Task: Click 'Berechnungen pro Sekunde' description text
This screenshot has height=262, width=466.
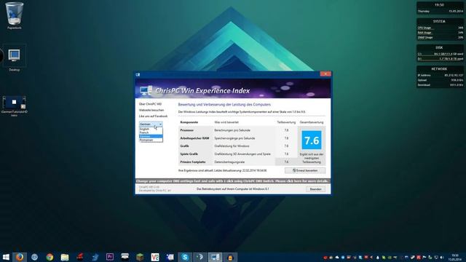Action: [232, 130]
